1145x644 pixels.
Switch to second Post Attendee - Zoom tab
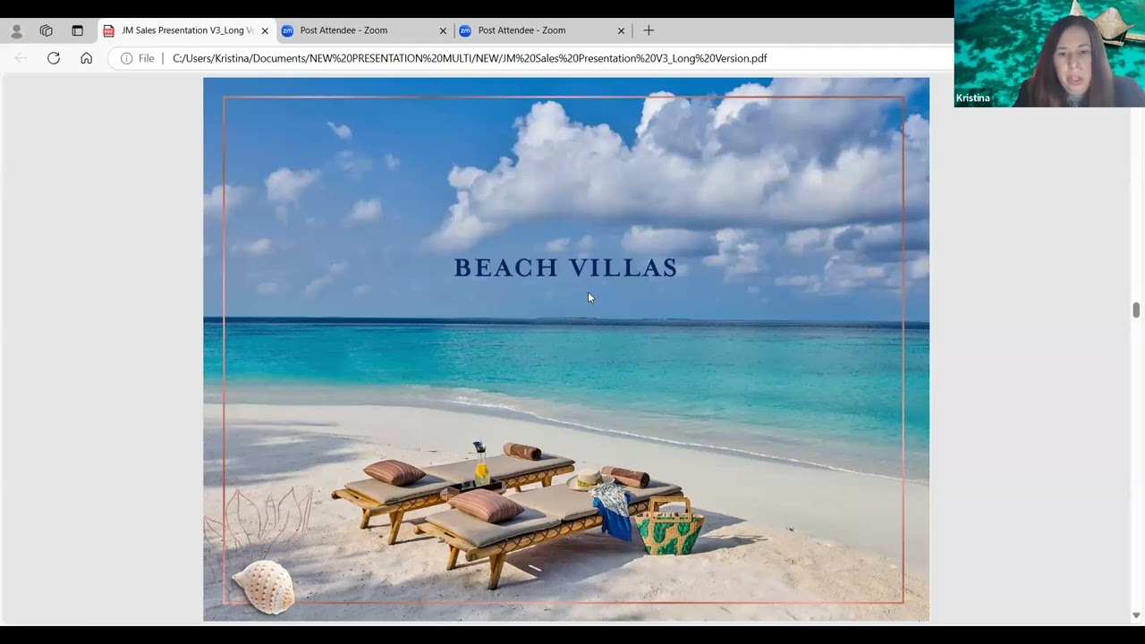coord(542,30)
